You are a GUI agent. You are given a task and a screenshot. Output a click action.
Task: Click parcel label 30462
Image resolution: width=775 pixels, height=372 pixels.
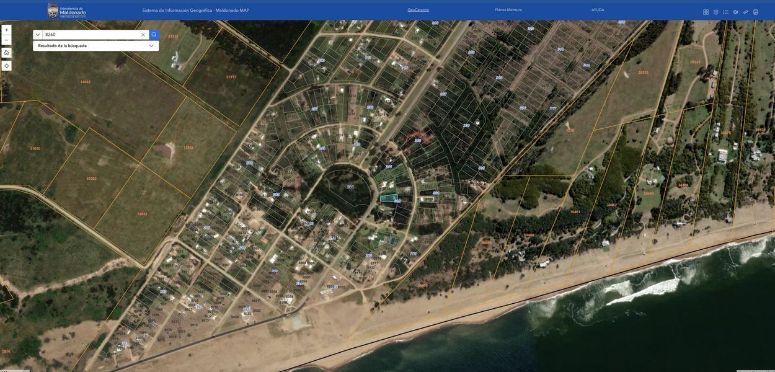tap(611, 205)
